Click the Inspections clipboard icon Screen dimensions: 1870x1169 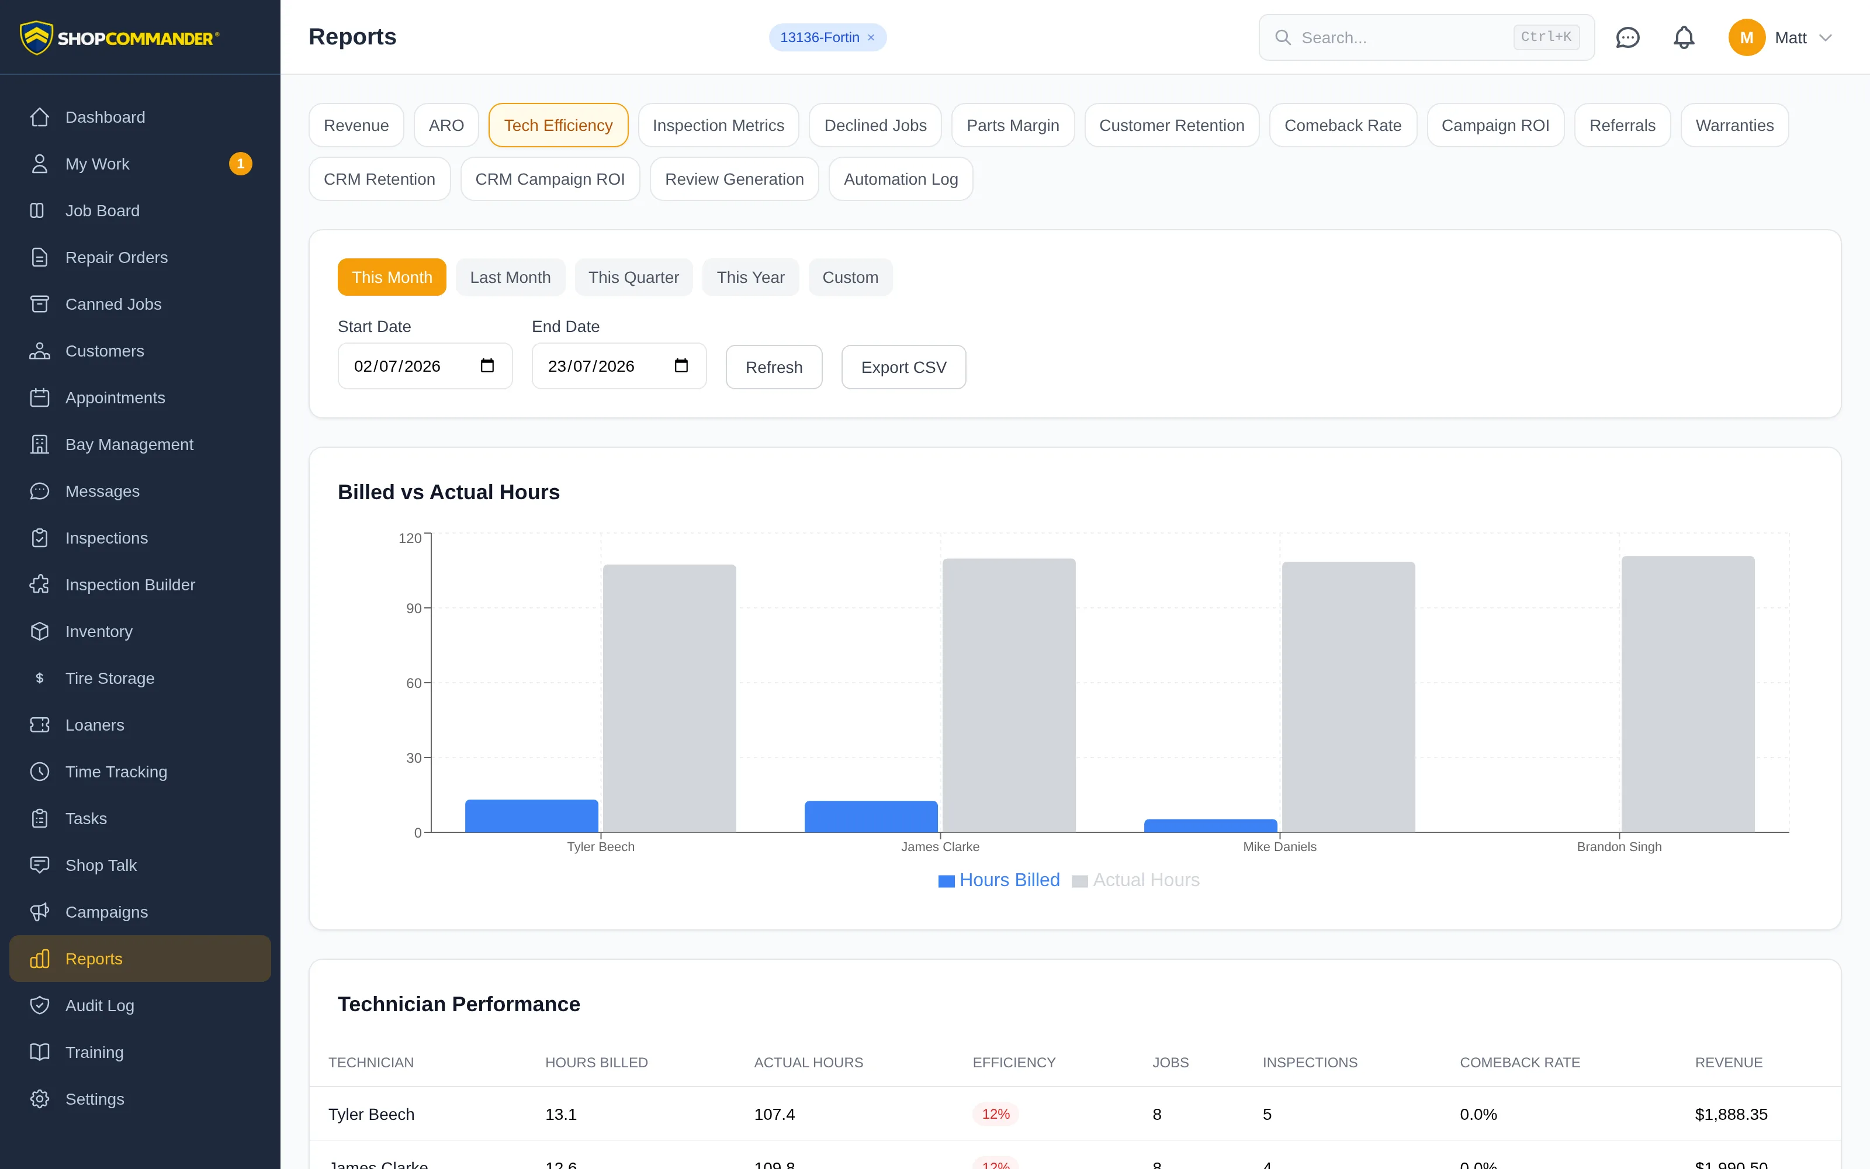point(39,538)
